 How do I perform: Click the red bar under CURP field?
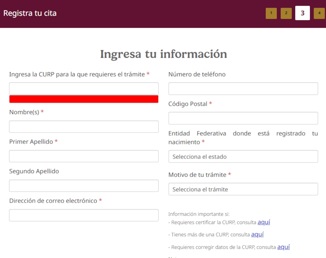point(84,99)
